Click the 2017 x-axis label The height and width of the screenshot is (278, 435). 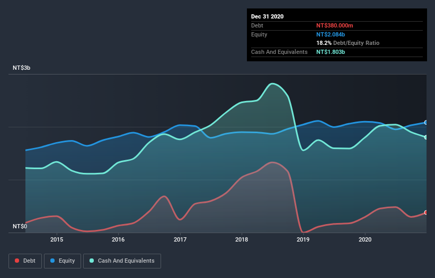(180, 239)
